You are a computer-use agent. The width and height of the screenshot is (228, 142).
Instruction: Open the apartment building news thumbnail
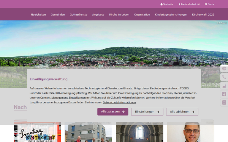click(x=88, y=132)
